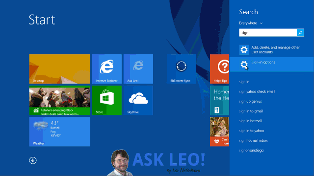Click the search magnifier button
This screenshot has height=176, width=314.
click(300, 33)
